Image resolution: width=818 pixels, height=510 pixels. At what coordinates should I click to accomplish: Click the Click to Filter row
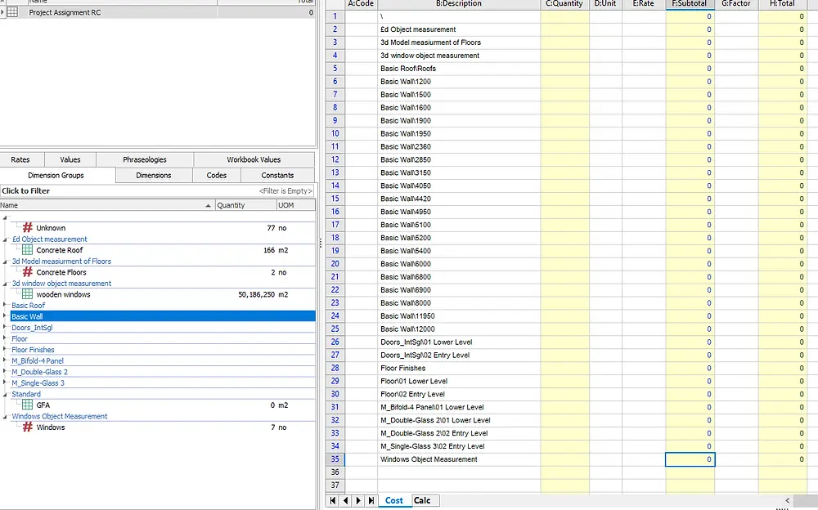[x=26, y=190]
